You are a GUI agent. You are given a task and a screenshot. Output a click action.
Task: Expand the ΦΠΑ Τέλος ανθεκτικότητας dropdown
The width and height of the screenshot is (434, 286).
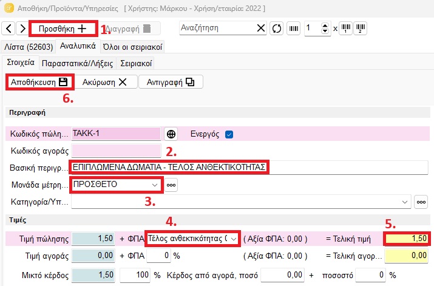[232, 239]
